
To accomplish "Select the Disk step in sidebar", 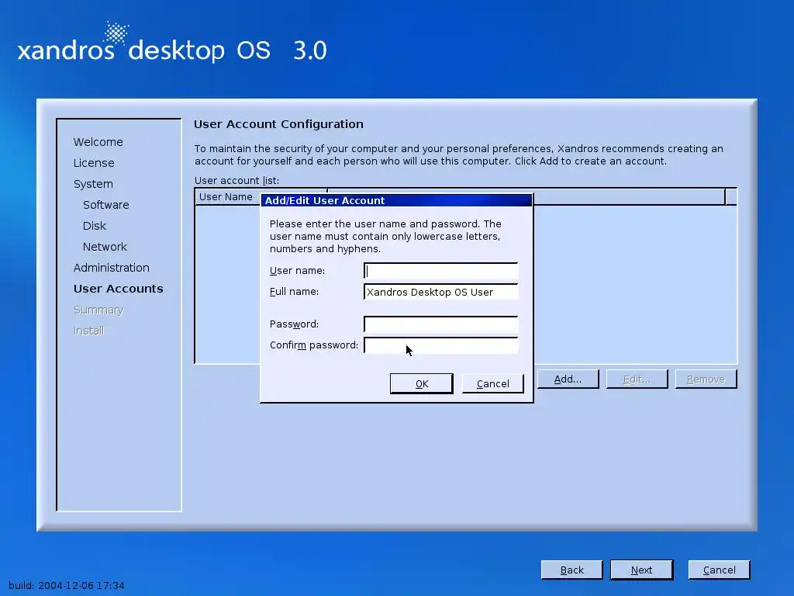I will (x=94, y=226).
